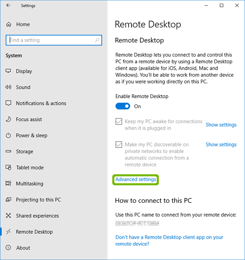Maximize the Settings window
The image size is (245, 260).
coord(221,5)
